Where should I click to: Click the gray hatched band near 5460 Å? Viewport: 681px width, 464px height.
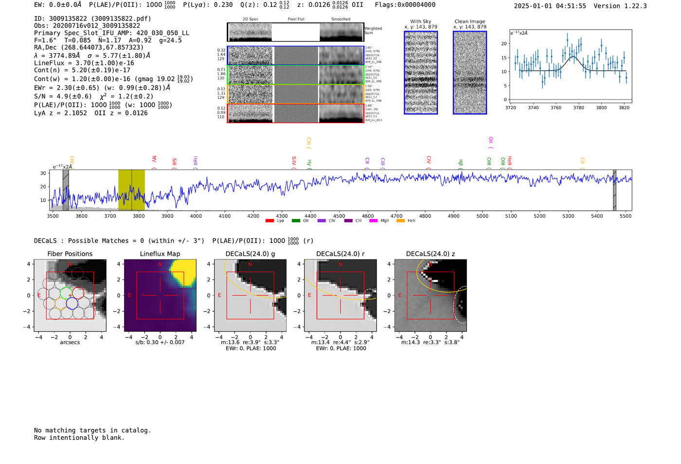pyautogui.click(x=614, y=190)
